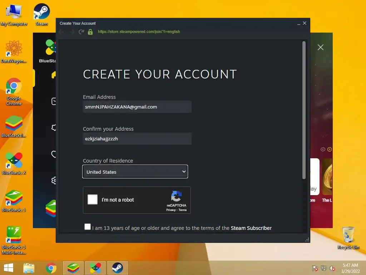Screen dimensions: 366x275
Task: Open BlueStacks 5 desktop shortcut
Action: click(14, 201)
